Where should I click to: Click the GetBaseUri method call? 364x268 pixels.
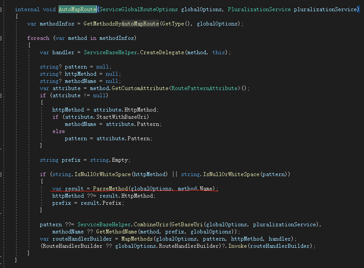187,225
